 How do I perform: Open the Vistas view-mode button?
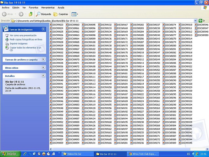click(x=74, y=14)
